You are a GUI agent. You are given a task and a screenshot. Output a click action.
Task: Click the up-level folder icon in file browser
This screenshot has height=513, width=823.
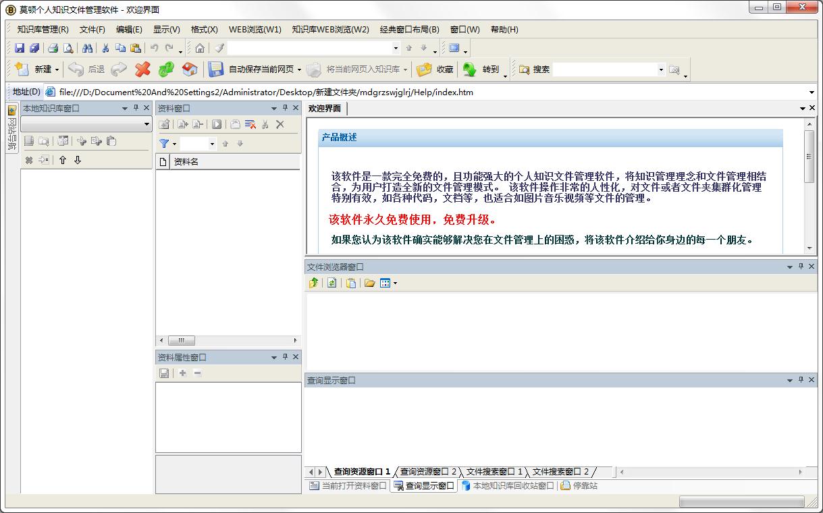(313, 283)
